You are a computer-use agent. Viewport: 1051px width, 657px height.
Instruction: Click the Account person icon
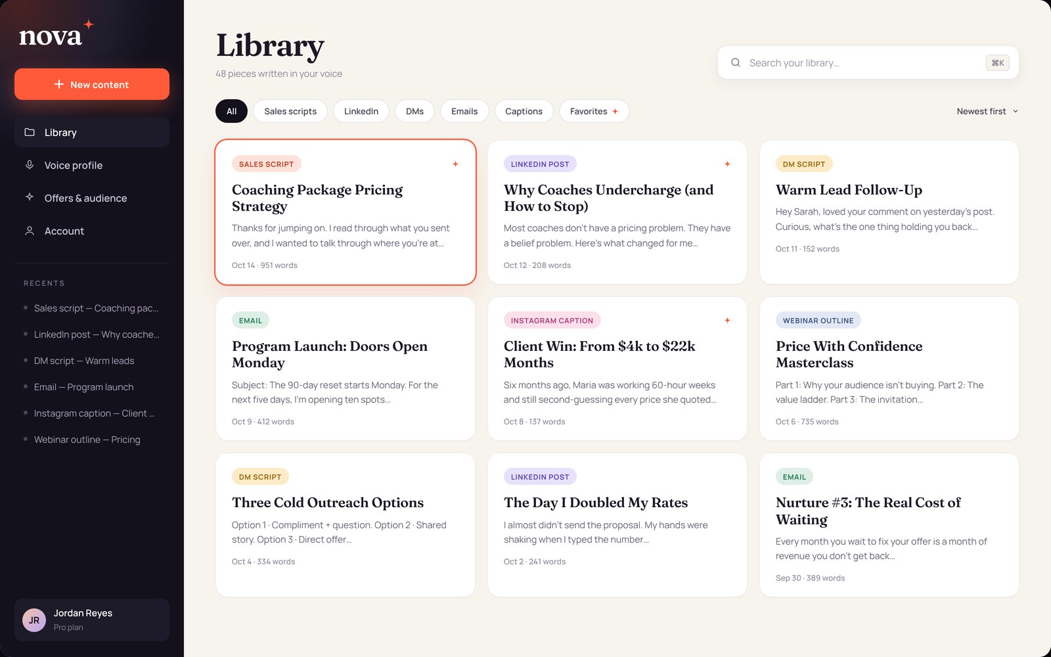30,231
